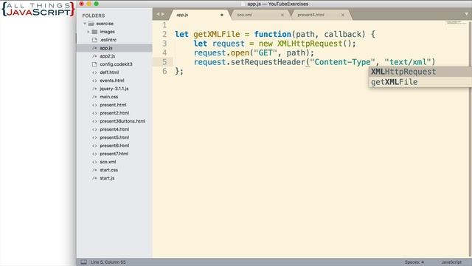Open present5.html file

[x=114, y=137]
